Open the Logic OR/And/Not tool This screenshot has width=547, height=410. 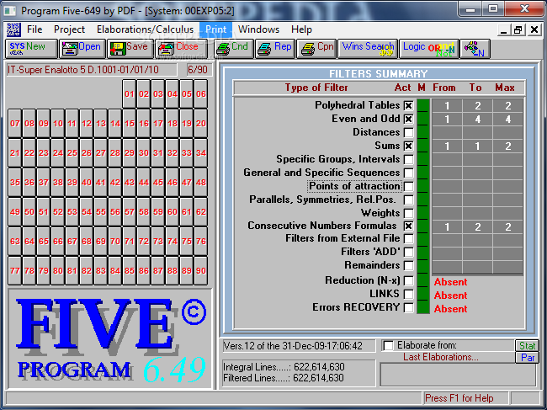(x=429, y=48)
